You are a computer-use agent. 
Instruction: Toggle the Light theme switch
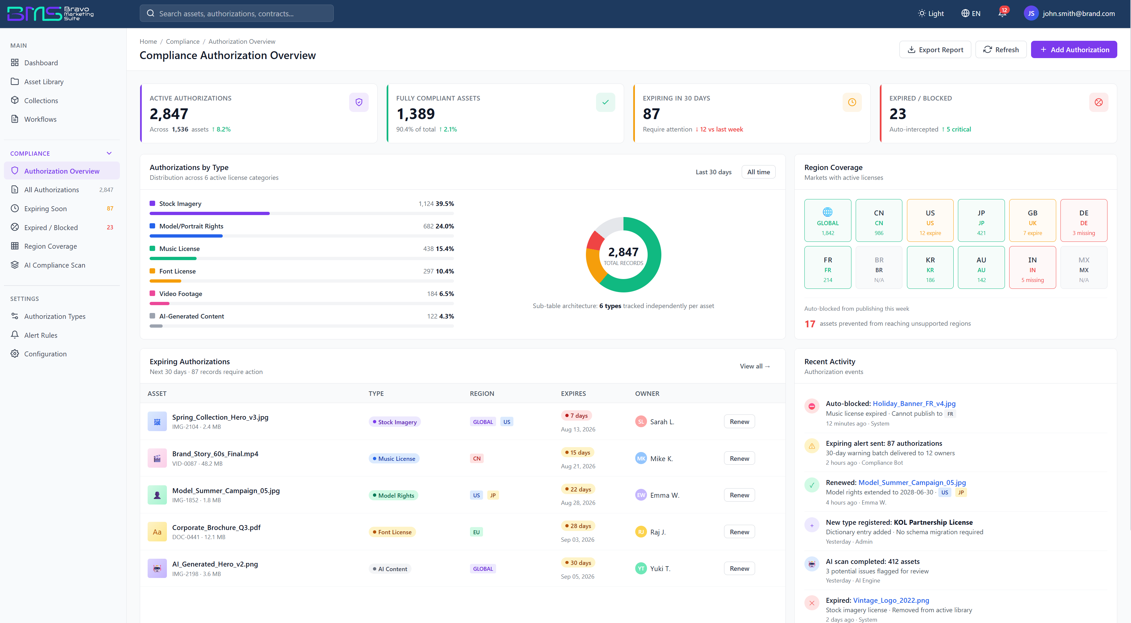(x=931, y=14)
